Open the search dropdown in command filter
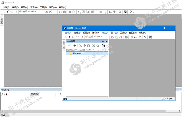 pyautogui.click(x=106, y=50)
